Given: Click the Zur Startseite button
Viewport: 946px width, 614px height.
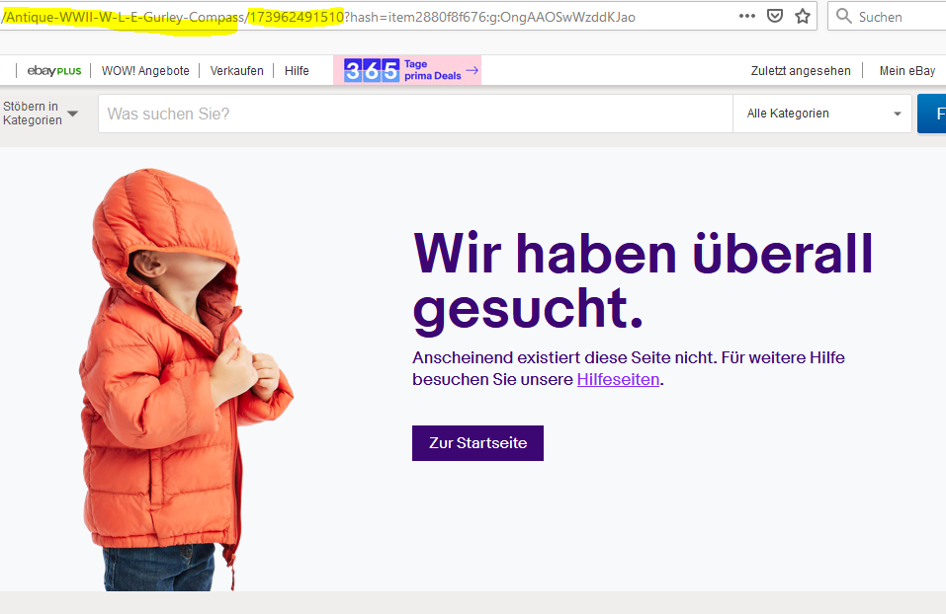Looking at the screenshot, I should pyautogui.click(x=477, y=443).
